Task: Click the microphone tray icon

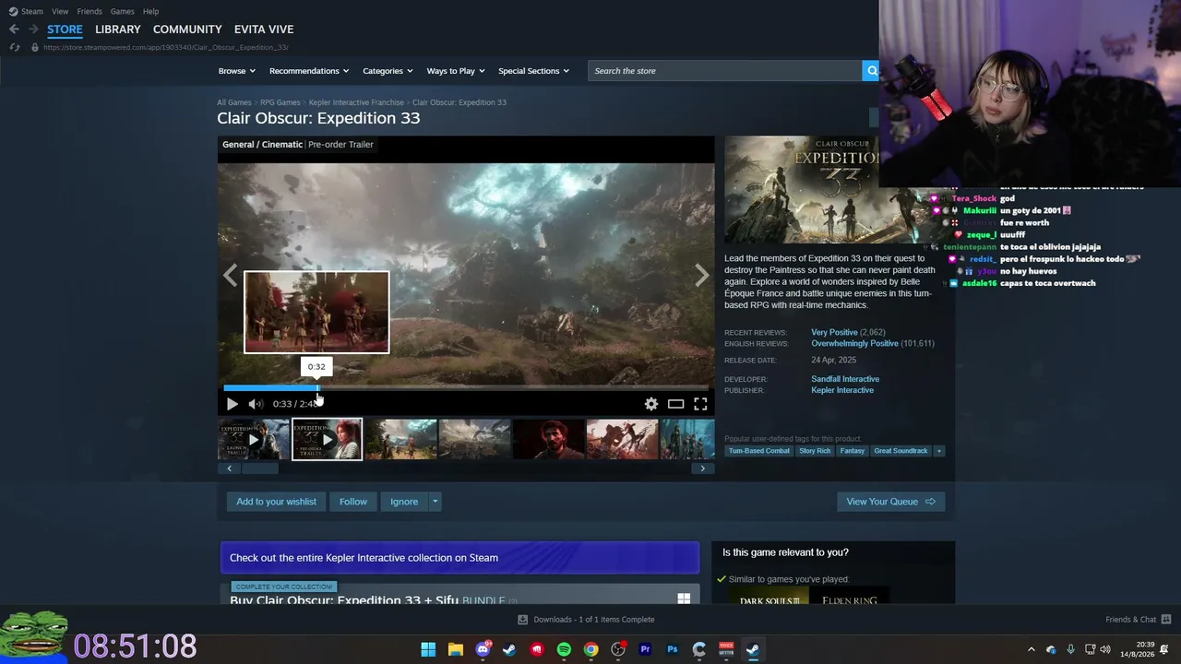Action: pos(1070,649)
